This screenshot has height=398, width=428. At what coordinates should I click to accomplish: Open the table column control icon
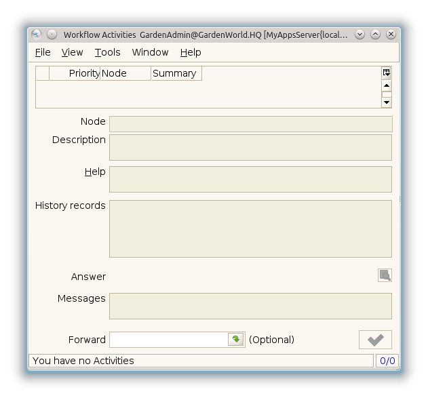(386, 73)
